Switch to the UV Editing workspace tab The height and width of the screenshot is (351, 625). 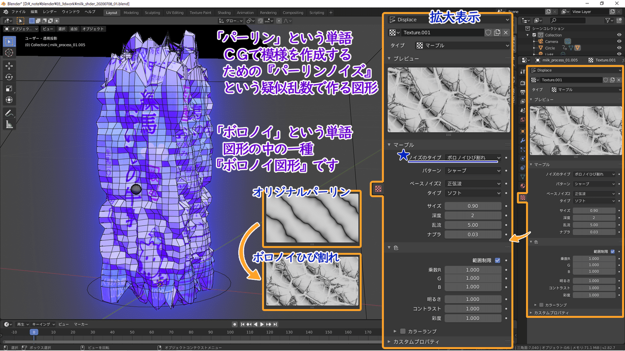(175, 13)
